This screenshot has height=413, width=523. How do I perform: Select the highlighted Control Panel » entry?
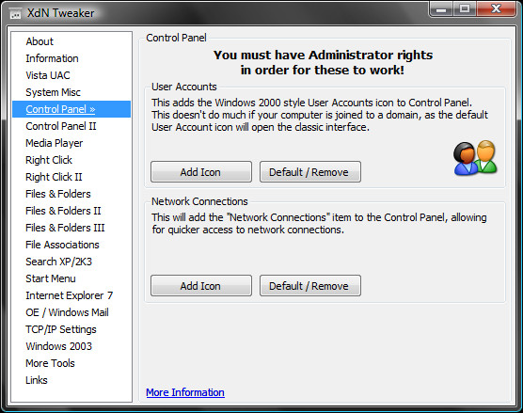(x=71, y=109)
